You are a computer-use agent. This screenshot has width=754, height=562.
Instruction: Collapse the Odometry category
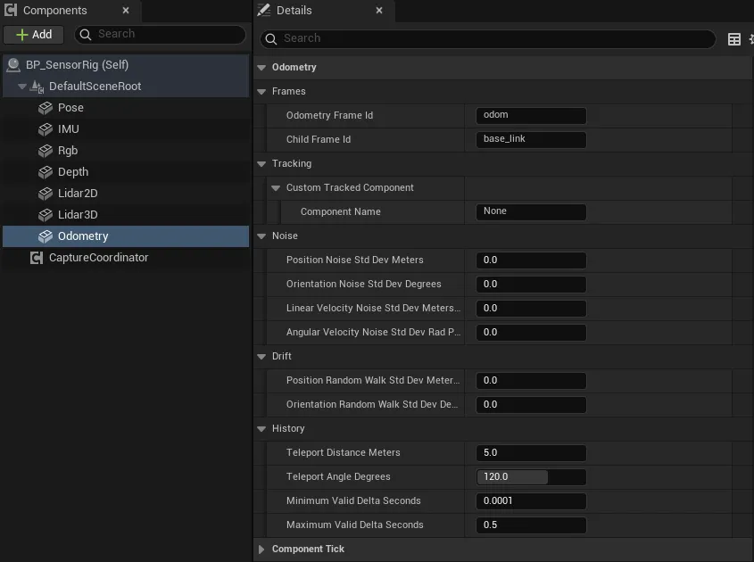[x=261, y=68]
